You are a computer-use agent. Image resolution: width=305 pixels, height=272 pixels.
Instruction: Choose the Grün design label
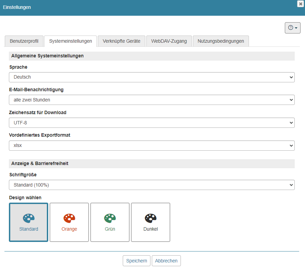(x=110, y=229)
